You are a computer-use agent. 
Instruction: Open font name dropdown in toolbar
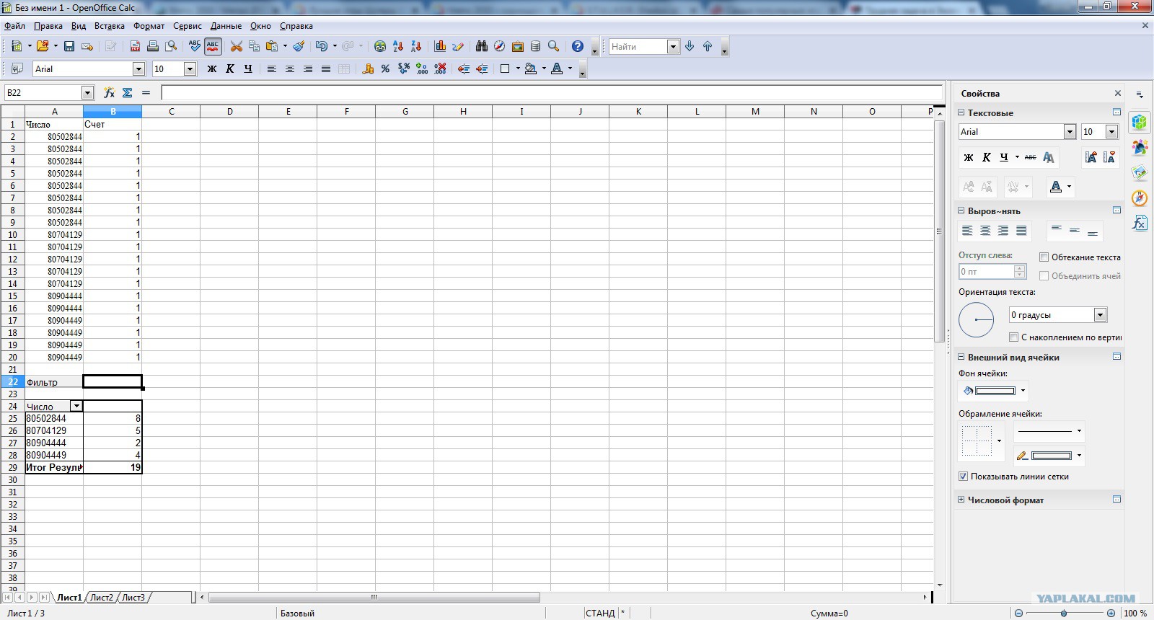(x=138, y=68)
